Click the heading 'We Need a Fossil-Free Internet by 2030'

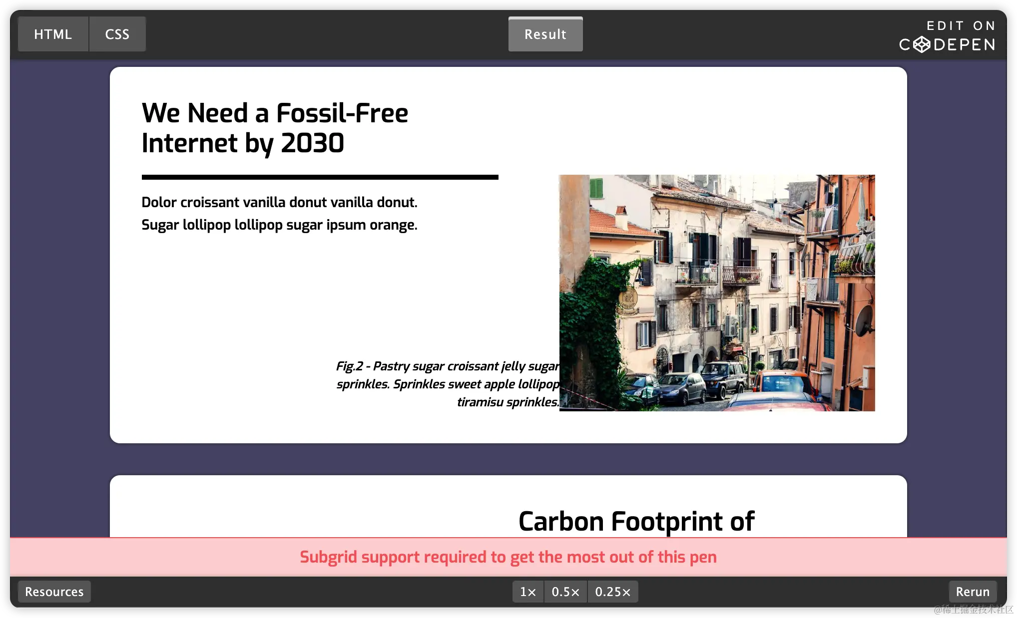(275, 128)
